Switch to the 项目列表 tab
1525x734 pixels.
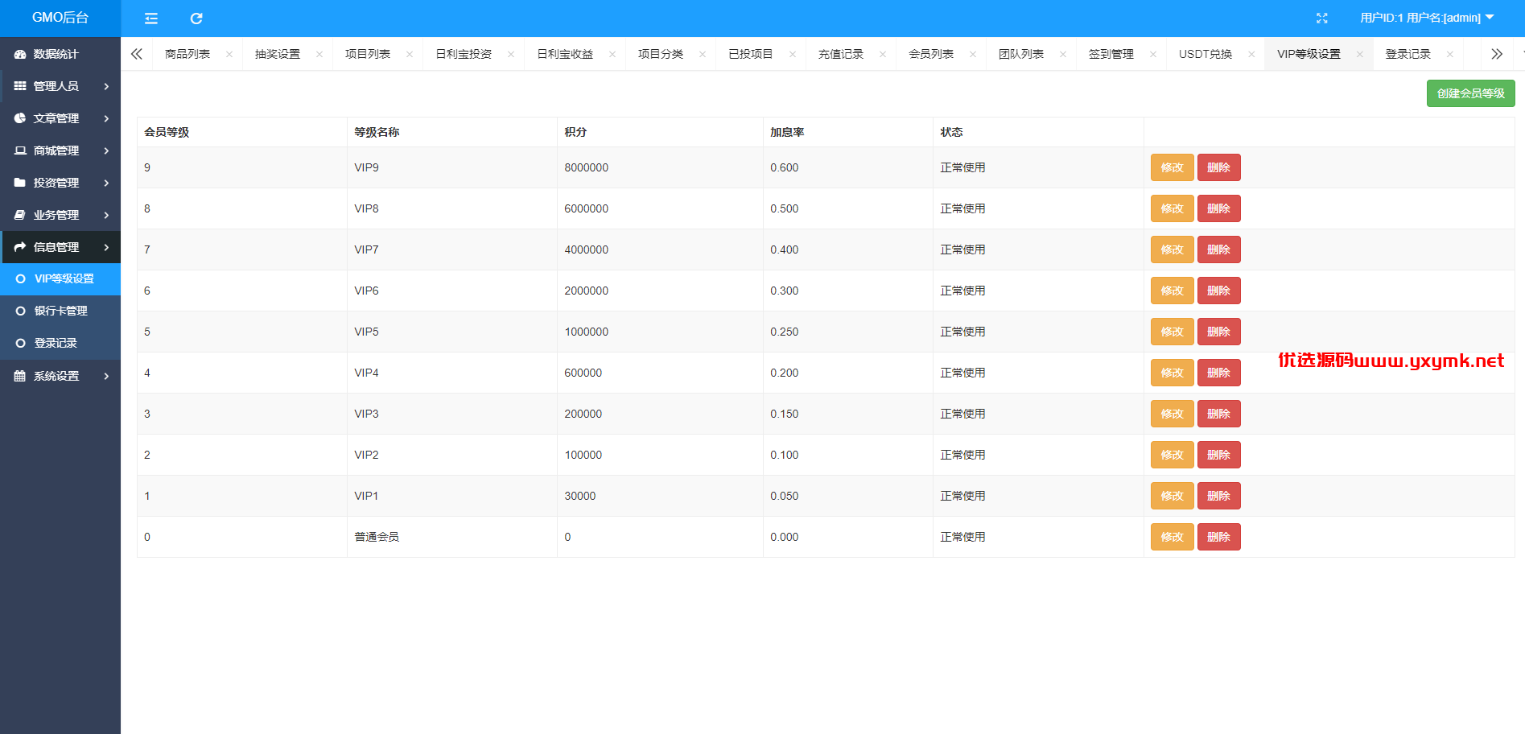pyautogui.click(x=368, y=54)
